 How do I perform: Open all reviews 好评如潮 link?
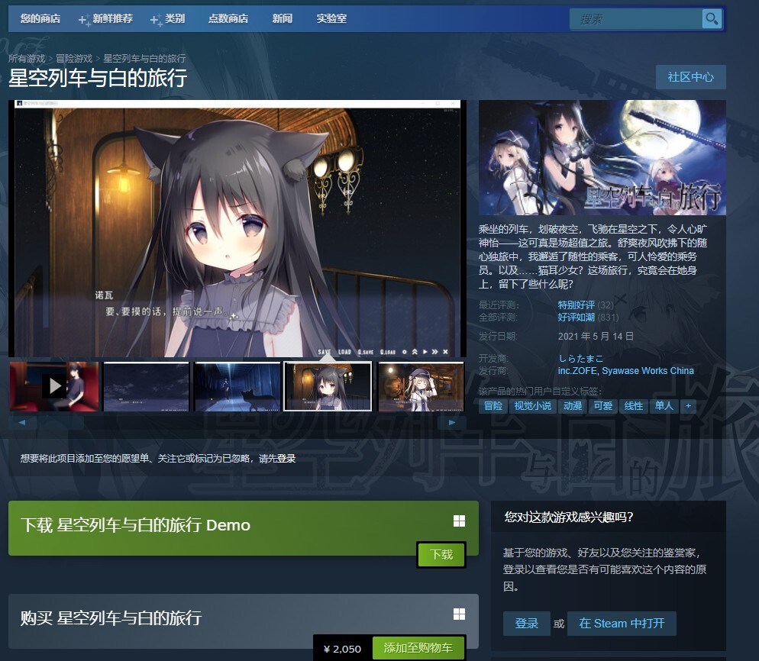[576, 318]
